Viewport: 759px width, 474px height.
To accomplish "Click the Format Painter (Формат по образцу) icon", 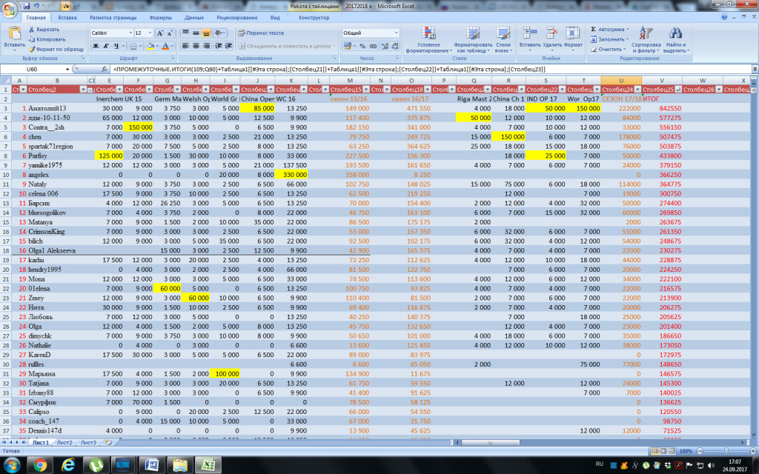I will tap(31, 49).
